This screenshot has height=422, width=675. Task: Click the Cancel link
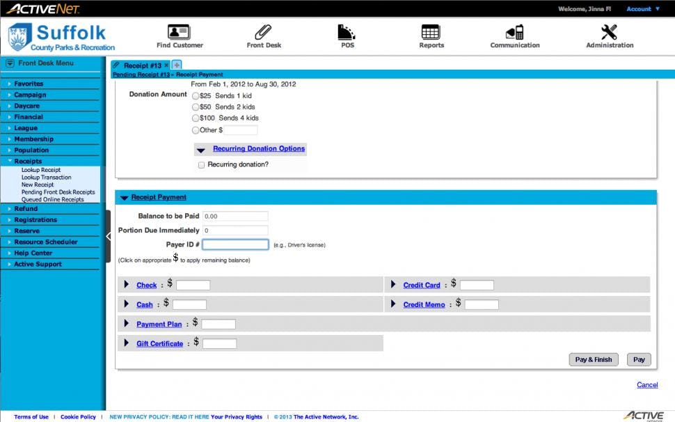pos(647,384)
